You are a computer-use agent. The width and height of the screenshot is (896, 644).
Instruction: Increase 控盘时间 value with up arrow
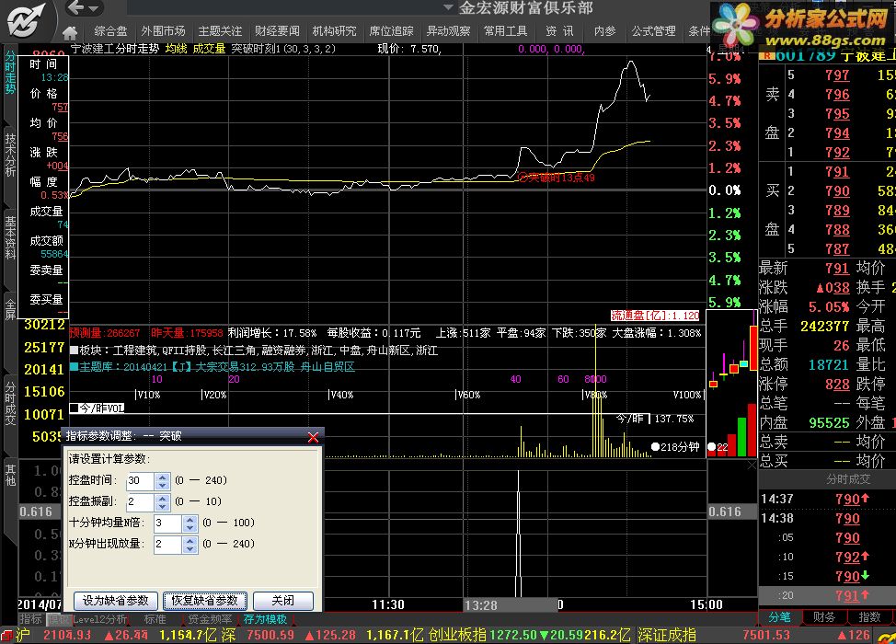click(x=162, y=477)
